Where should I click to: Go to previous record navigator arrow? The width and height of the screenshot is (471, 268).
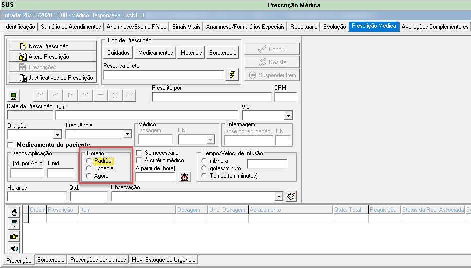click(x=55, y=95)
